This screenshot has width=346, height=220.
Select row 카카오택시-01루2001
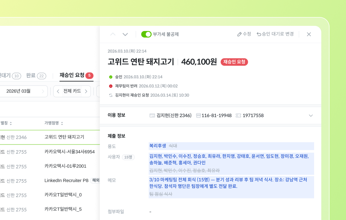pyautogui.click(x=50, y=166)
